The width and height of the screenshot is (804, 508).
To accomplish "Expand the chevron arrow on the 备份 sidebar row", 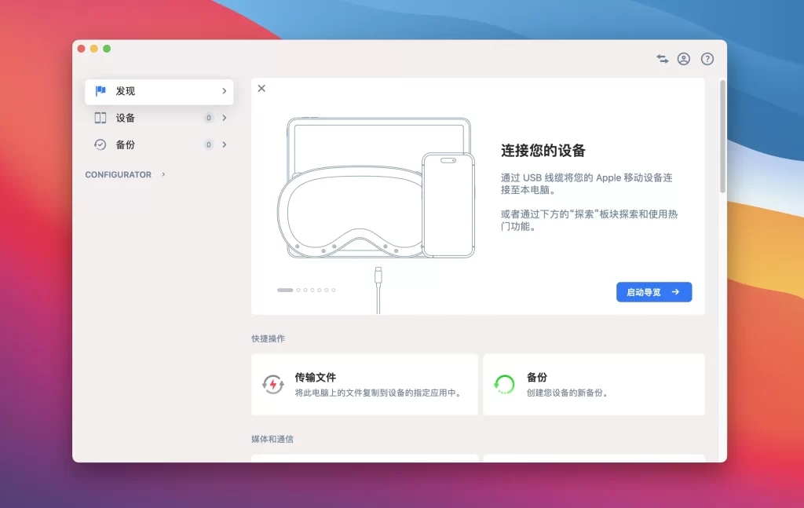I will coord(225,144).
